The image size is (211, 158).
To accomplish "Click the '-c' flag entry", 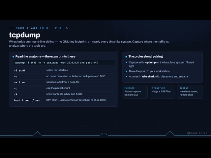I will 15,89.
